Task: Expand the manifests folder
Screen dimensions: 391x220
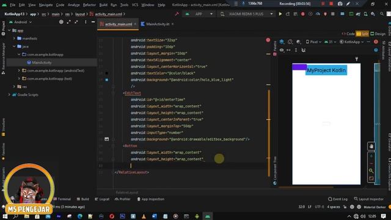Action: click(x=14, y=38)
